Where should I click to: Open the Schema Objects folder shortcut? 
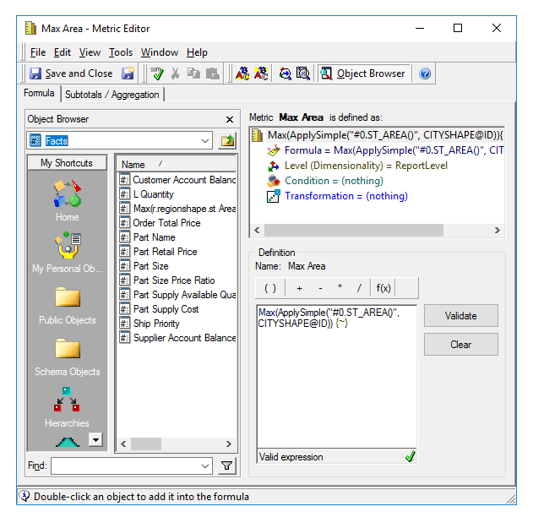(x=68, y=357)
